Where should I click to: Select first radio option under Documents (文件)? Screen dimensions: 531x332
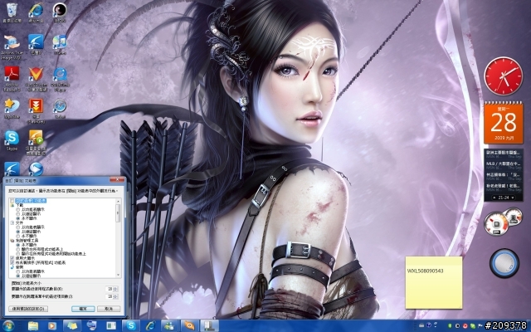click(17, 227)
